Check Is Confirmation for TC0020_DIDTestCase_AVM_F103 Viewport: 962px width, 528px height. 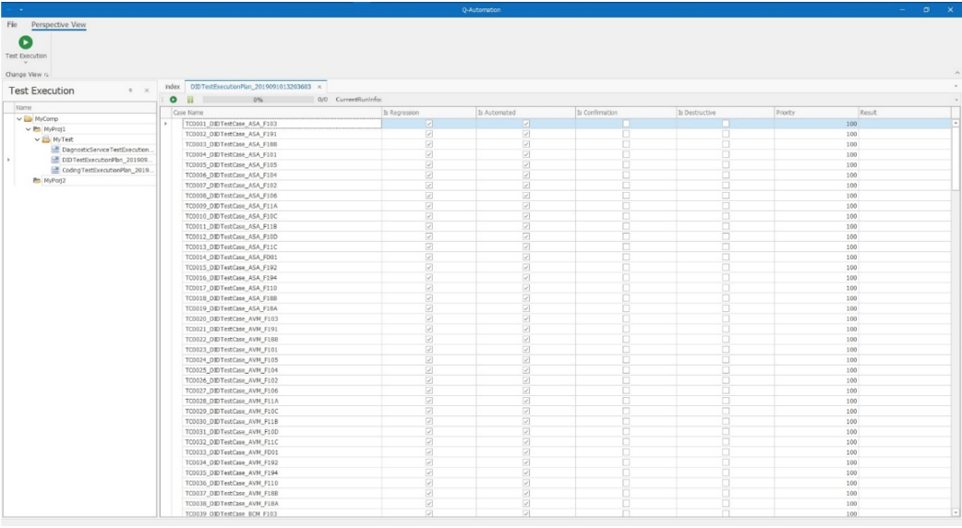(x=626, y=318)
